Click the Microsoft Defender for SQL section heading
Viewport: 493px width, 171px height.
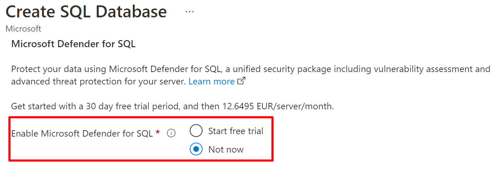[73, 44]
